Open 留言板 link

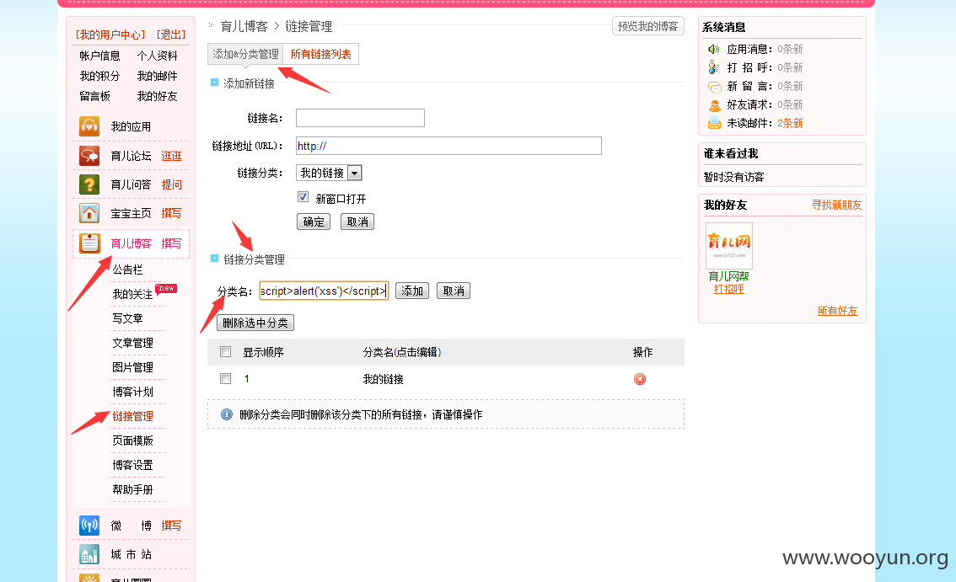[x=95, y=96]
